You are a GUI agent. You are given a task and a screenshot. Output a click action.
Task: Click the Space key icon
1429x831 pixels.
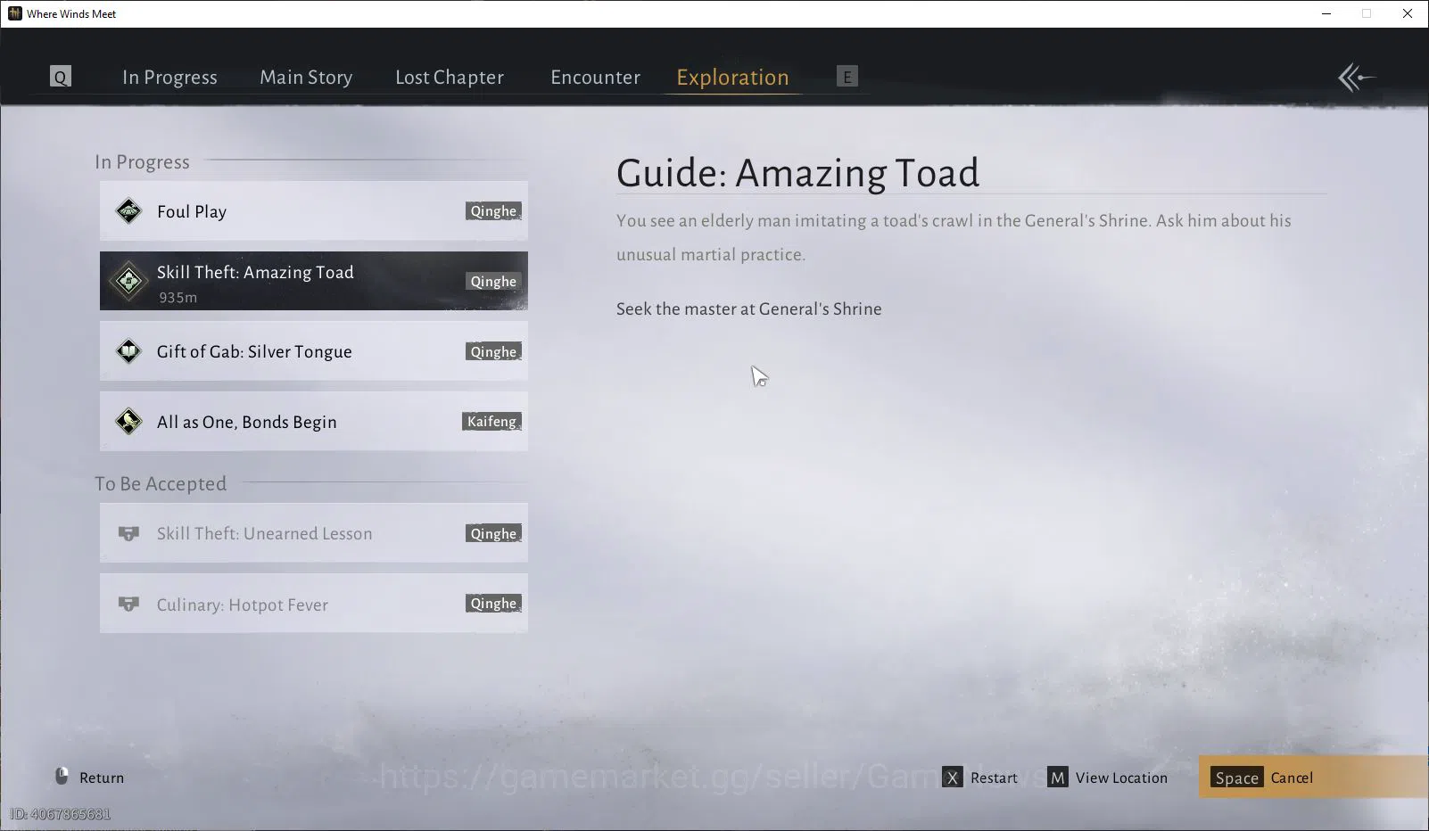coord(1236,778)
